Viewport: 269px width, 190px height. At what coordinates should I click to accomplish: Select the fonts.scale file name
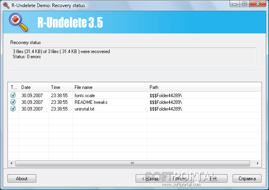click(85, 95)
